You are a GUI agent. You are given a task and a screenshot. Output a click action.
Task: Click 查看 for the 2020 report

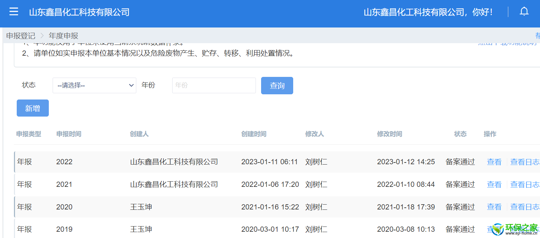coord(494,207)
